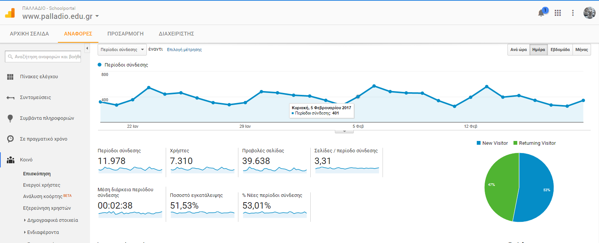Open the www.palladio.edu.gr account dropdown

[x=97, y=16]
